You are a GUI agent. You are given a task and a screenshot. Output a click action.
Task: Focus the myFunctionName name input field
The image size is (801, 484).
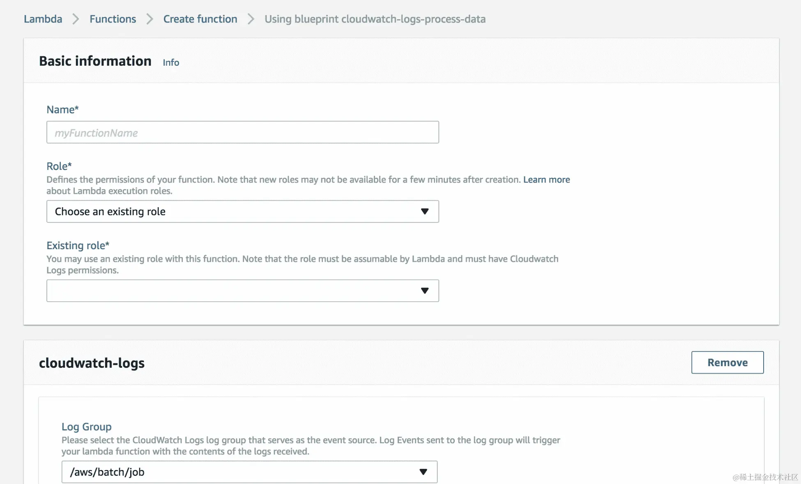coord(242,132)
